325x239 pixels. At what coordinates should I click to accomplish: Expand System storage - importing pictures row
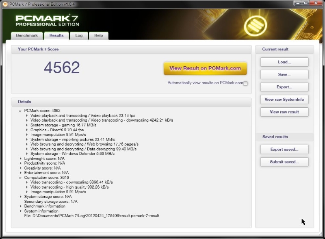[x=27, y=139]
